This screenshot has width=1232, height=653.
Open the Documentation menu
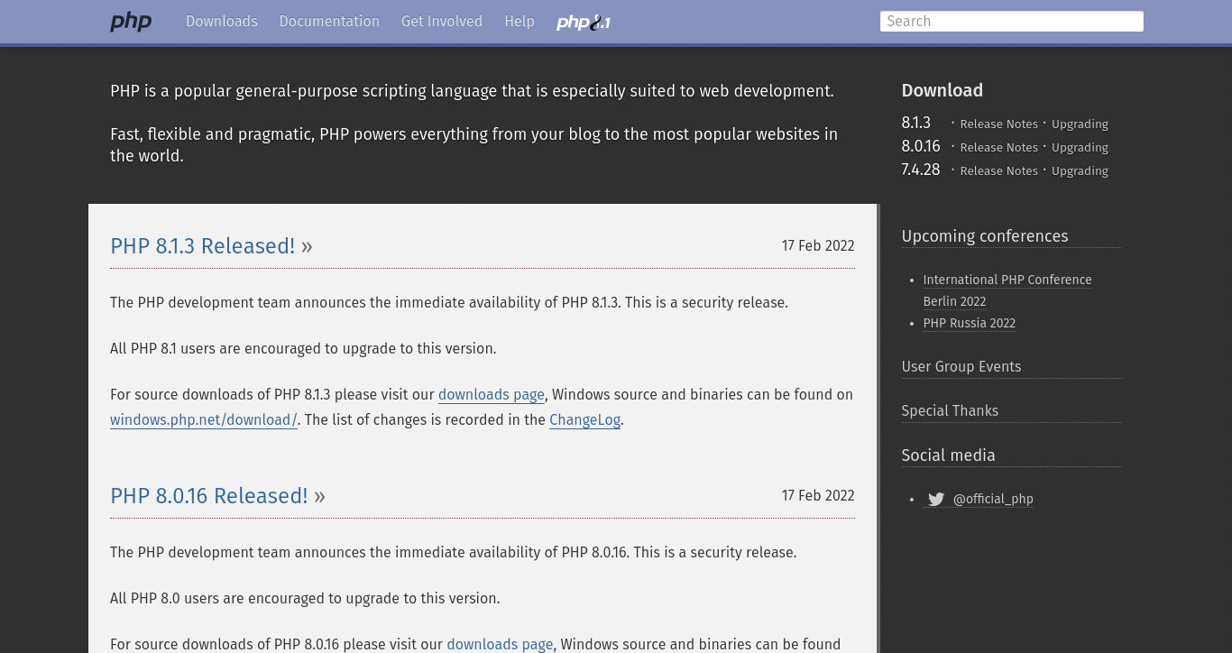tap(329, 22)
